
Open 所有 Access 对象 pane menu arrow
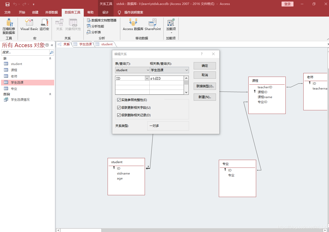[47, 45]
